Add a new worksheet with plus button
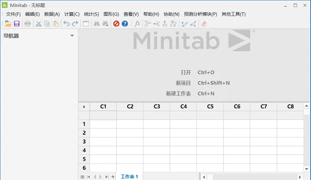Viewport: 311px width, 180px height. 113,177
